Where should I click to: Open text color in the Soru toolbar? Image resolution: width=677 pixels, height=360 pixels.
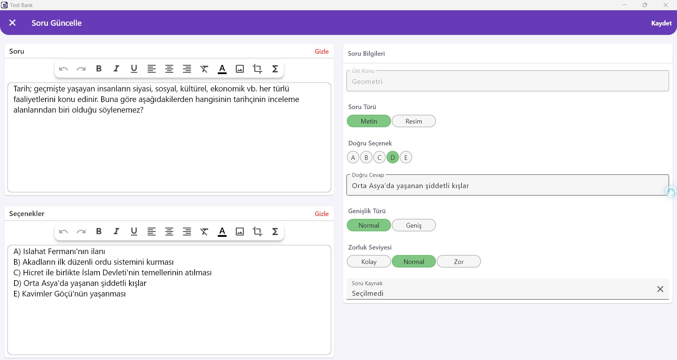(222, 69)
